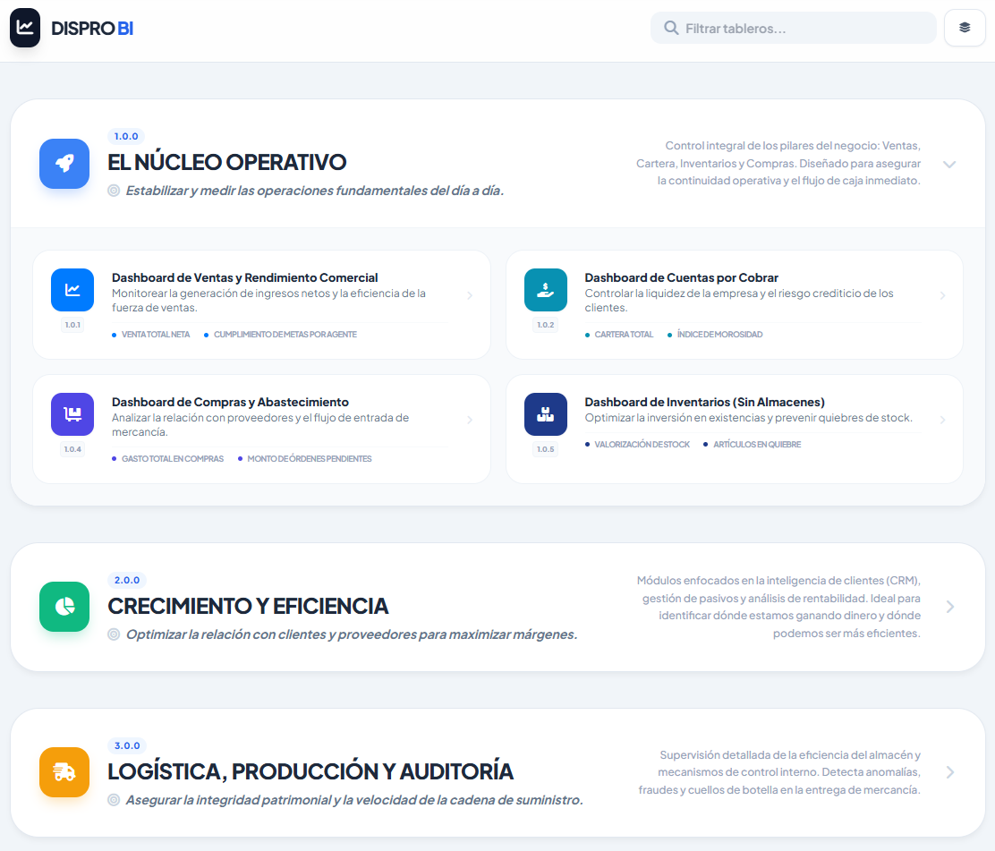
Task: Click the arrow on the Ventas dashboard card
Action: [470, 295]
